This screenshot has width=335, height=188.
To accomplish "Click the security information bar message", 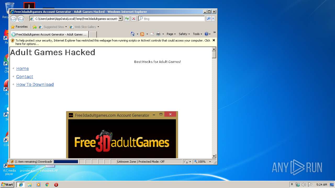I will pos(113,42).
